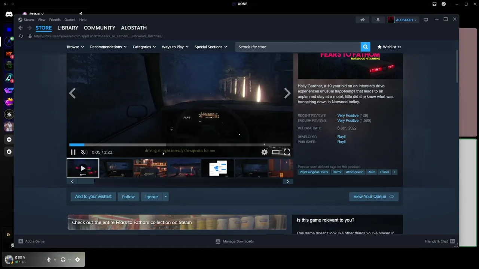Open Friends & Chat icon
The width and height of the screenshot is (479, 269).
pos(452,241)
